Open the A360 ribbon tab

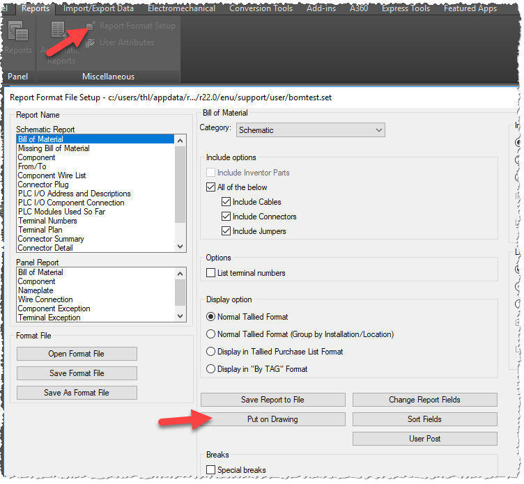pos(359,8)
